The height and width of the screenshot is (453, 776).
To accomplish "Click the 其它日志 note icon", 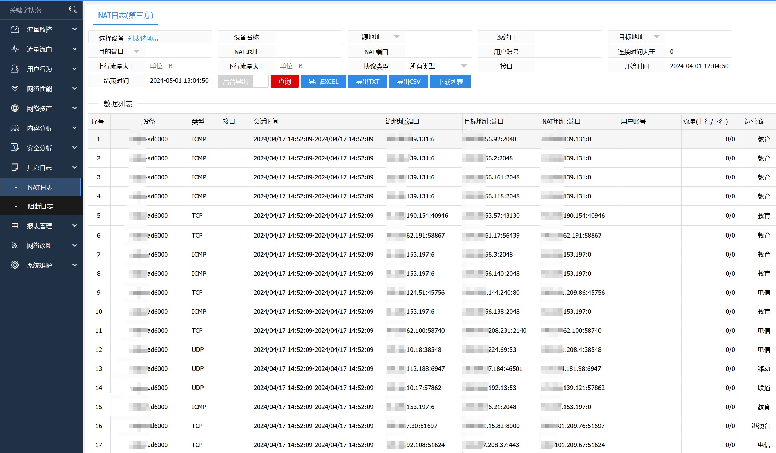I will (x=15, y=168).
